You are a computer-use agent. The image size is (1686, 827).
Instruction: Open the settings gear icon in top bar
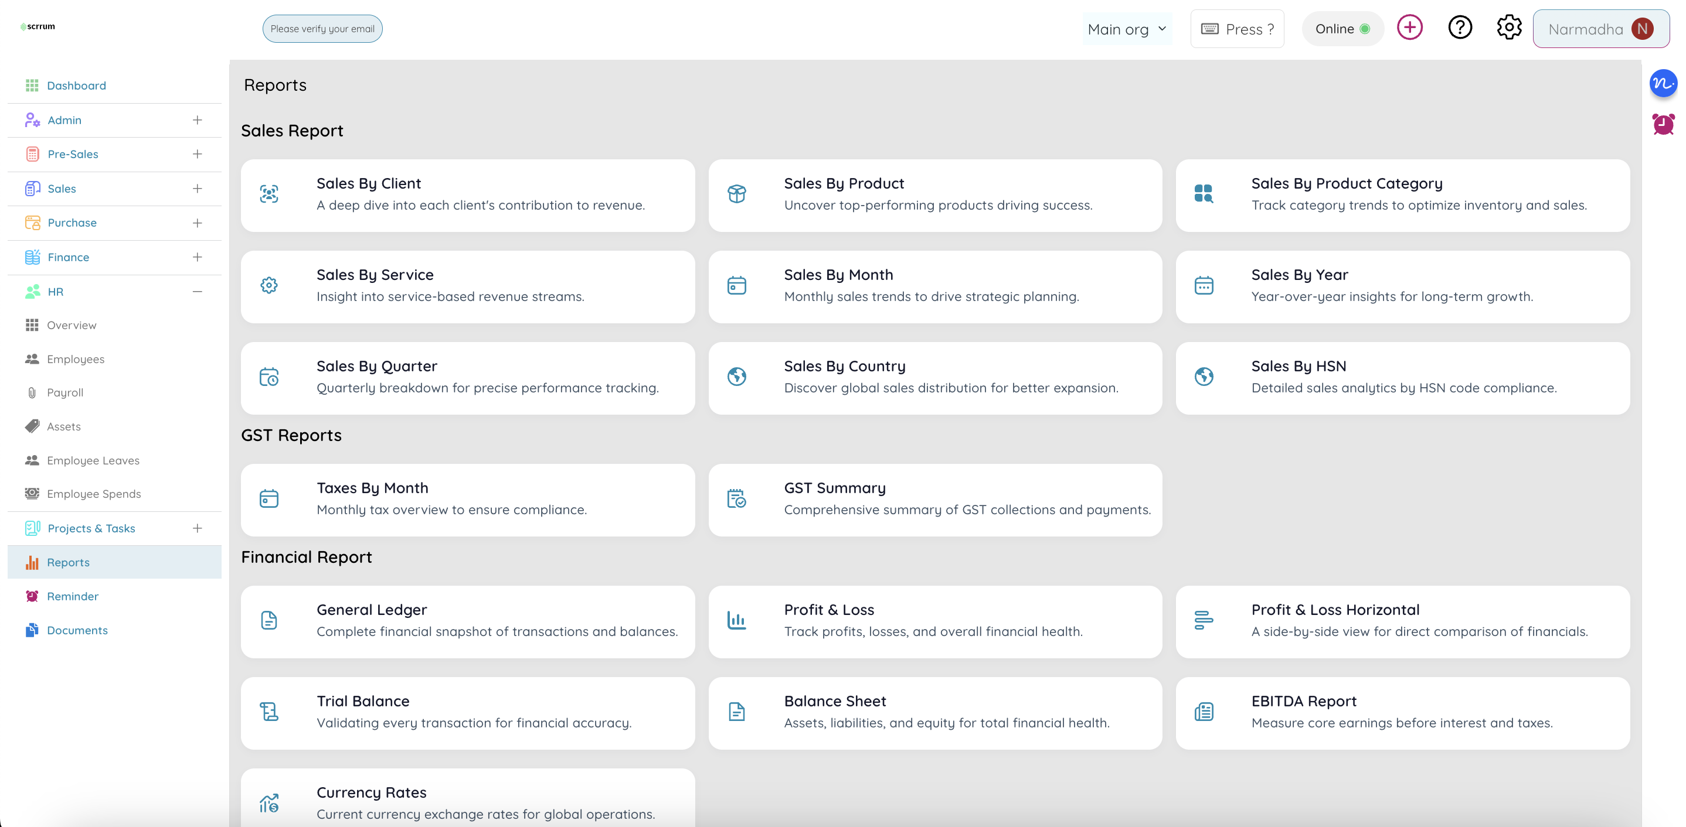(x=1508, y=27)
